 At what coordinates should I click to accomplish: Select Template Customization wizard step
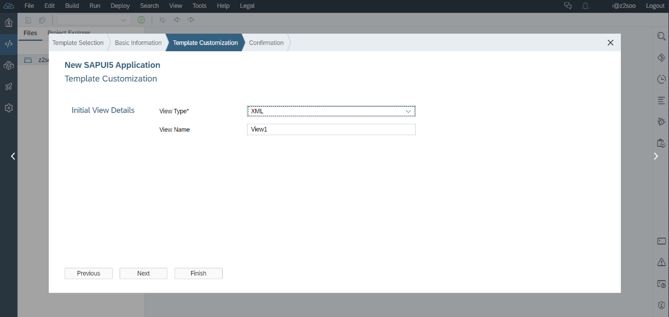(x=205, y=43)
